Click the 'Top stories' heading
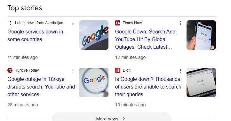Image resolution: width=231 pixels, height=121 pixels. 25,8
